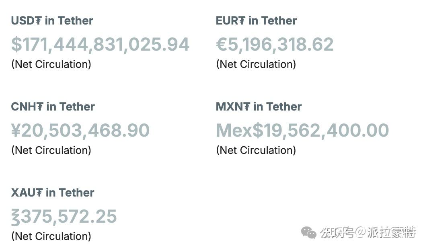Select the Mex$19,562,400.00 amount
Viewport: 427px width, 250px height.
[x=302, y=131]
